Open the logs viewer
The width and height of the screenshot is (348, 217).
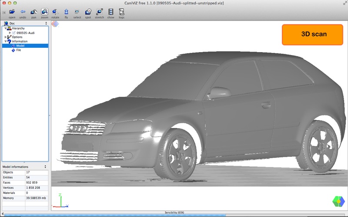point(121,14)
